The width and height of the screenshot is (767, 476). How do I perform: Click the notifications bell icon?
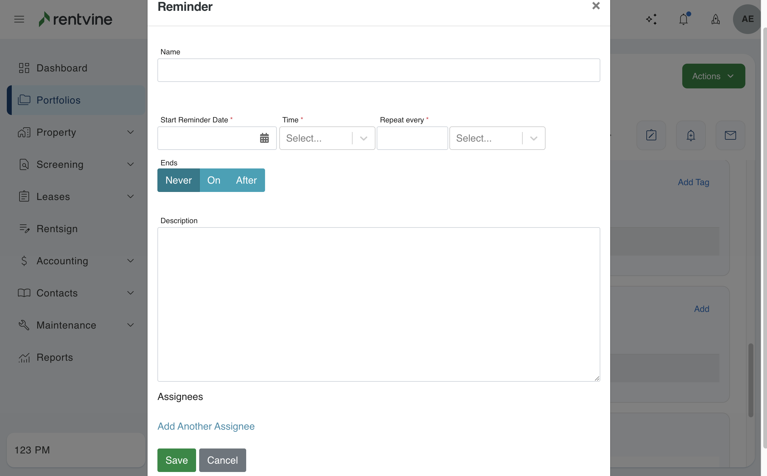683,19
